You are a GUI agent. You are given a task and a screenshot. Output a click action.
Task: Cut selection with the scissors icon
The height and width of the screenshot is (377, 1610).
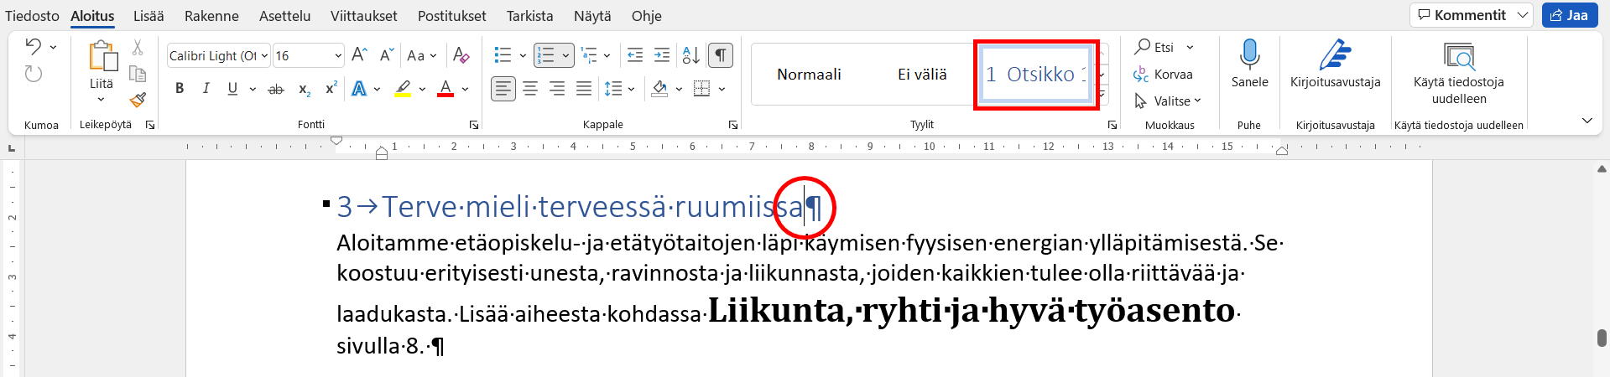pyautogui.click(x=138, y=48)
